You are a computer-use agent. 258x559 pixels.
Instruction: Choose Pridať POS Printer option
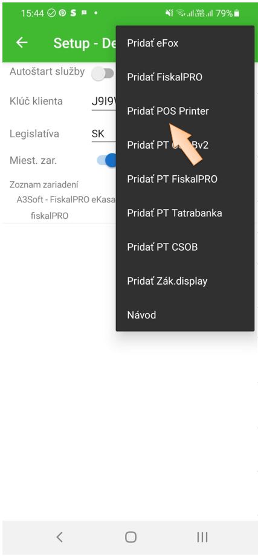[x=185, y=111]
